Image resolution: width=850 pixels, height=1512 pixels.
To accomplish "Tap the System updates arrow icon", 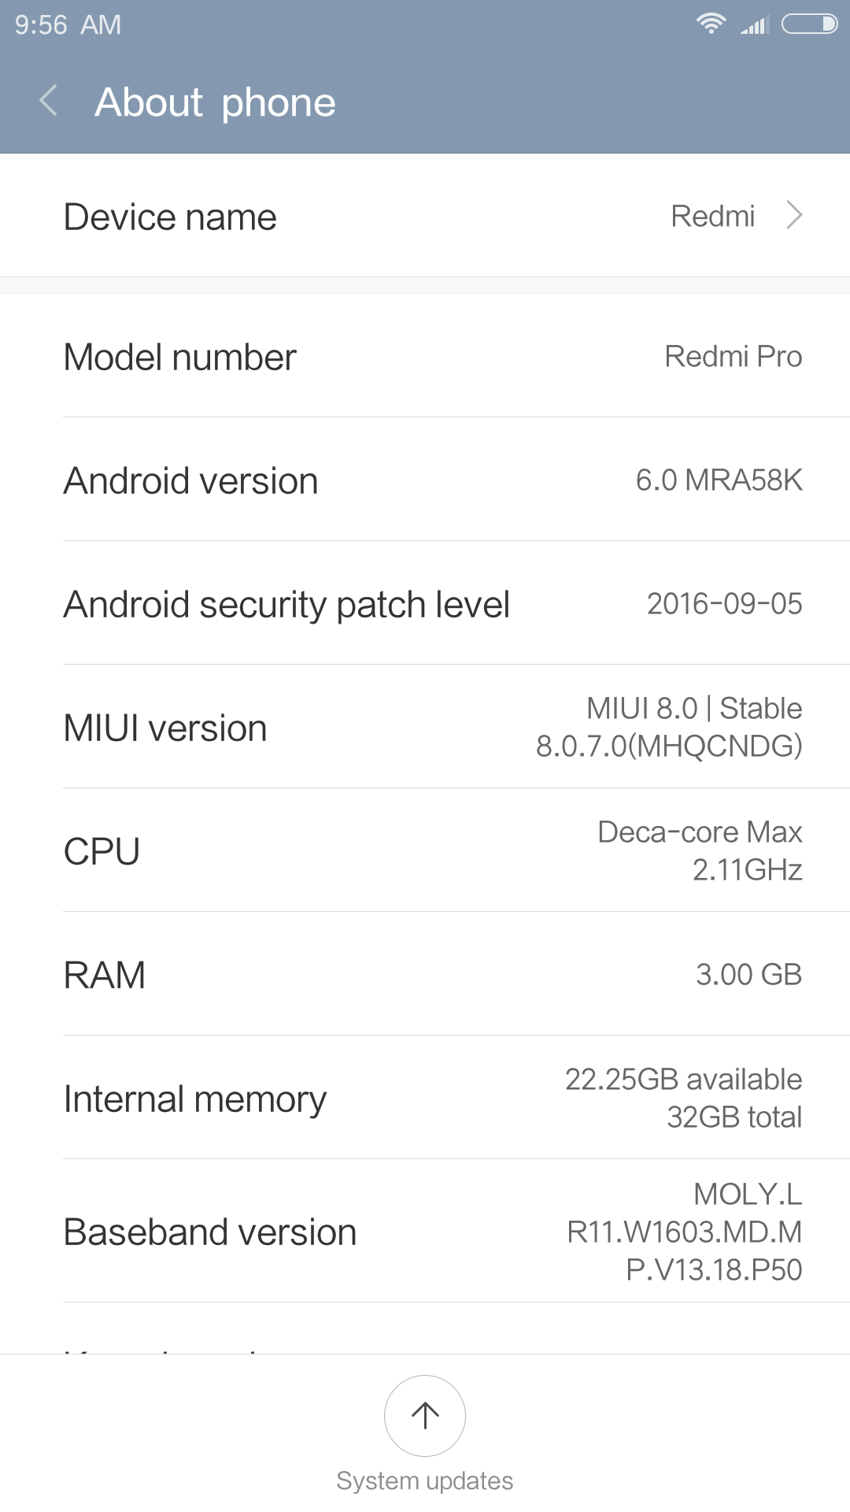I will point(425,1415).
